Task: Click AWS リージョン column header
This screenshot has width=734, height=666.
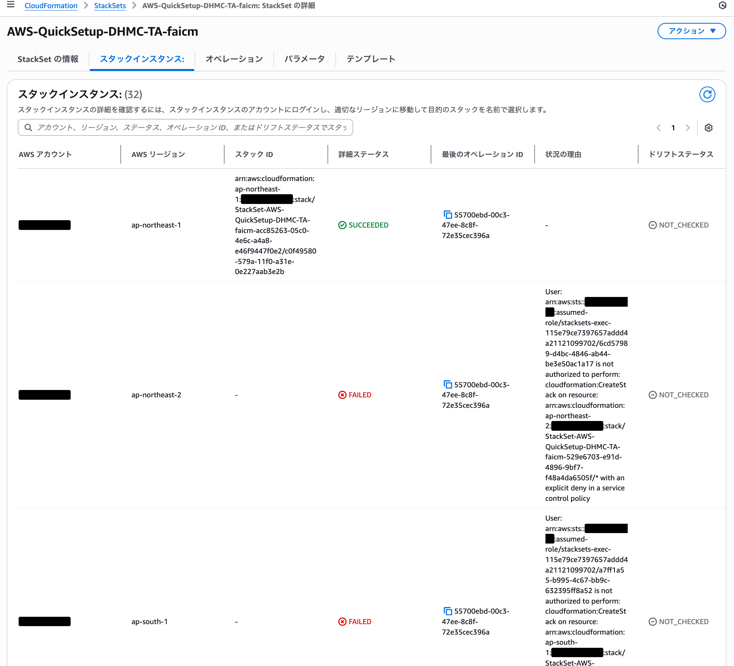Action: click(x=158, y=154)
